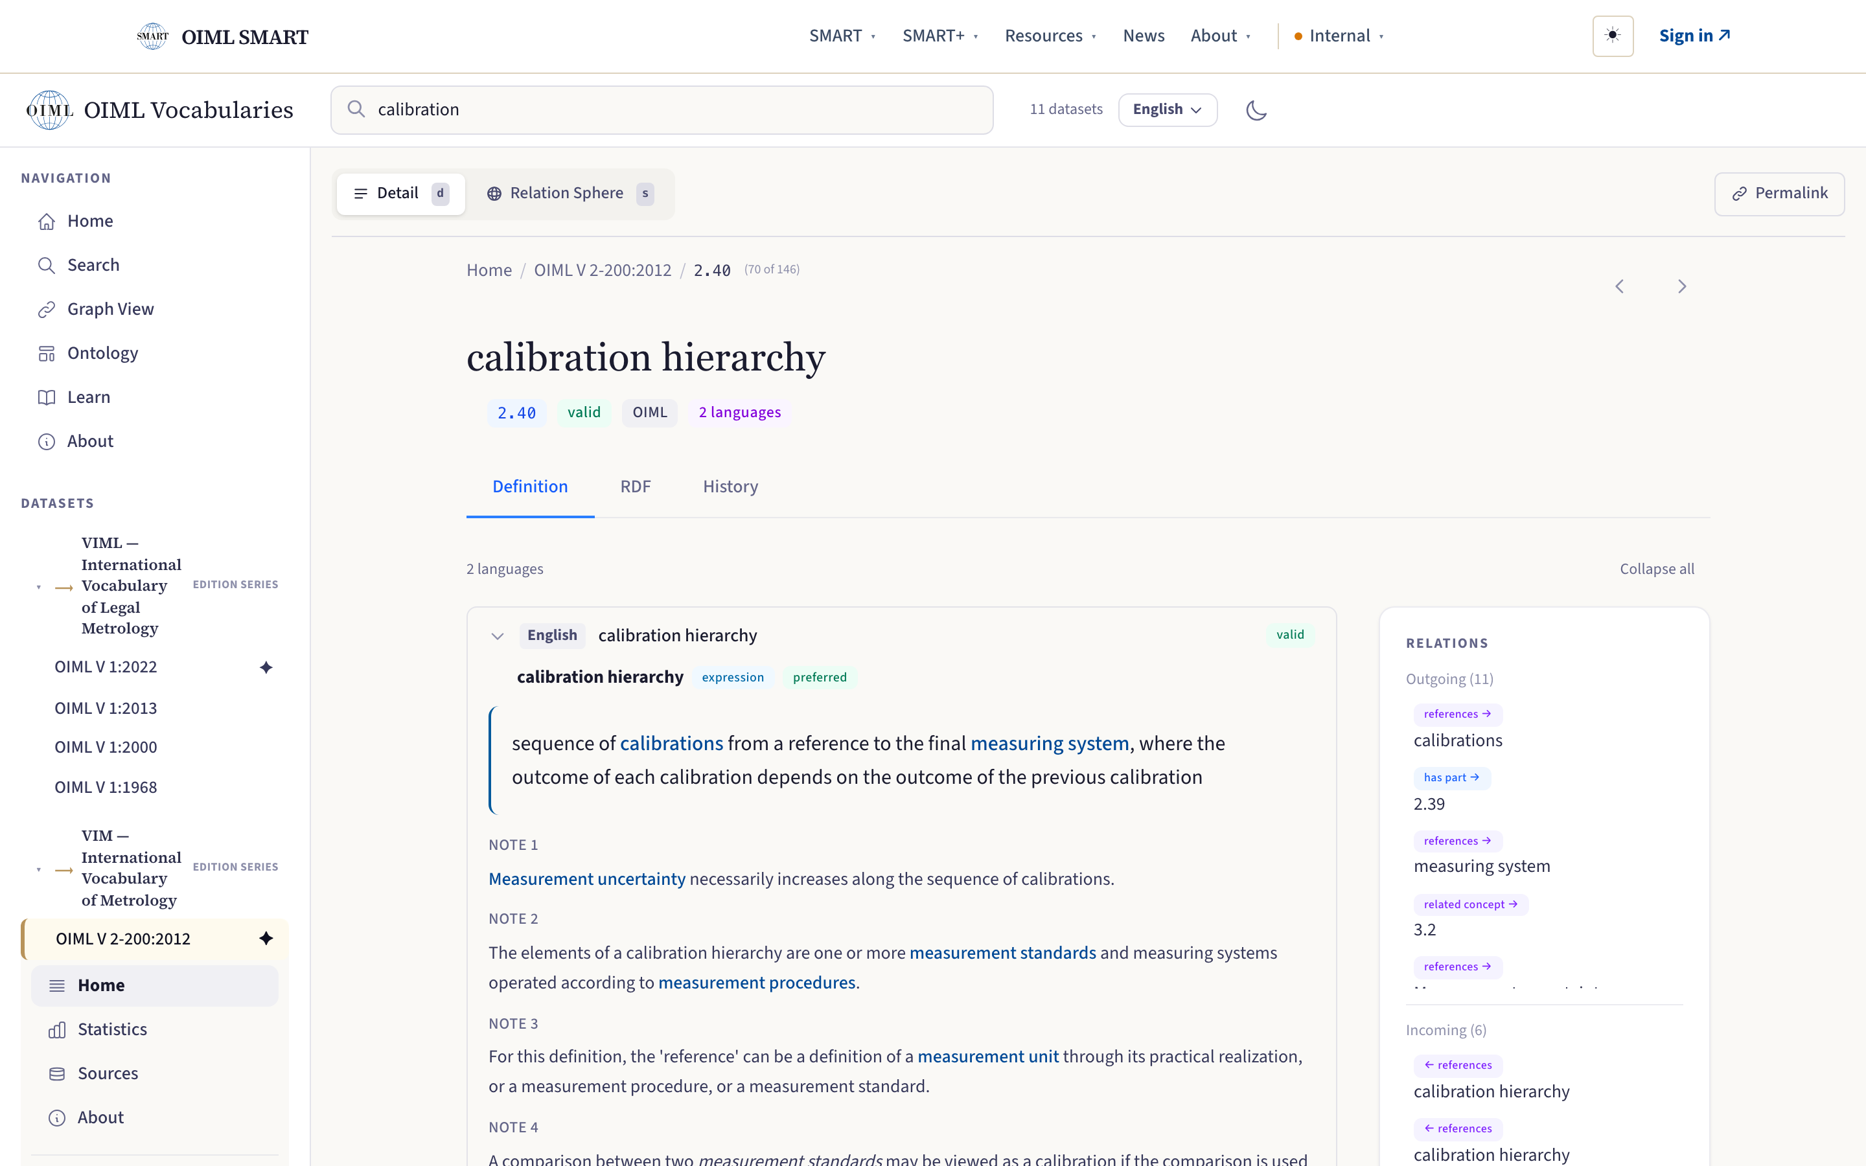Screen dimensions: 1866x1166
Task: Open About in the top navigation list
Action: coord(154,441)
